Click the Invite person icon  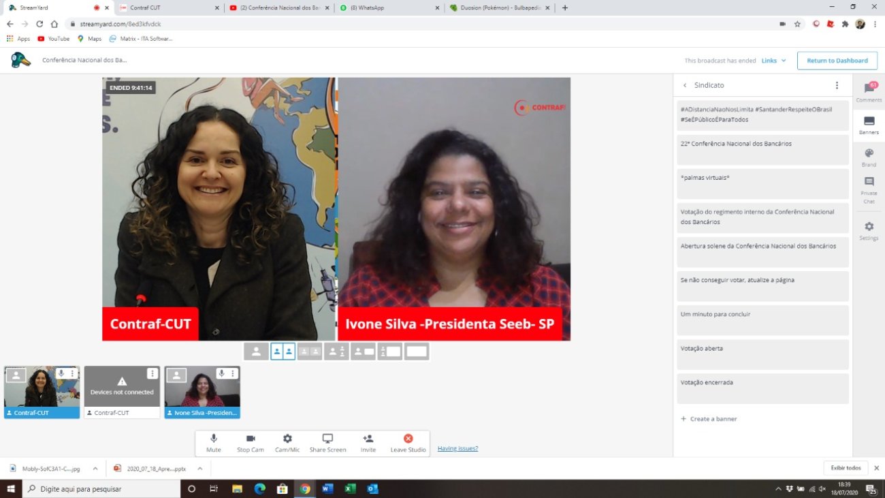tap(368, 439)
